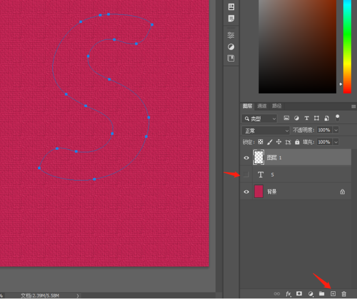Open the 不透明度 opacity slider arrow
Viewport: 357px width, 299px height.
(336, 130)
